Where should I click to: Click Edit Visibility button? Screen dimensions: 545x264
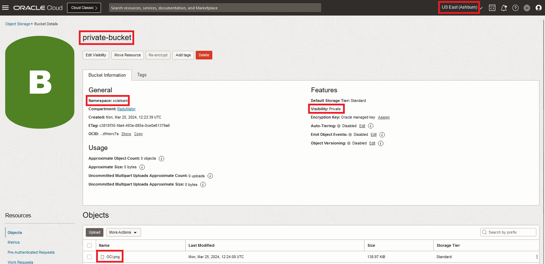click(x=96, y=55)
